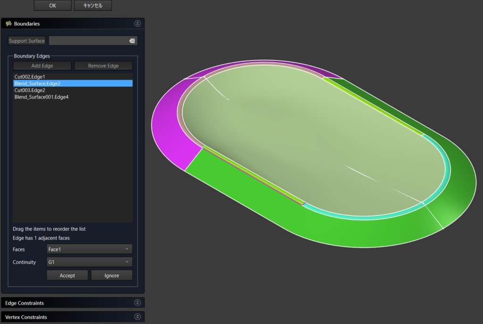Click the Ignore button

111,275
